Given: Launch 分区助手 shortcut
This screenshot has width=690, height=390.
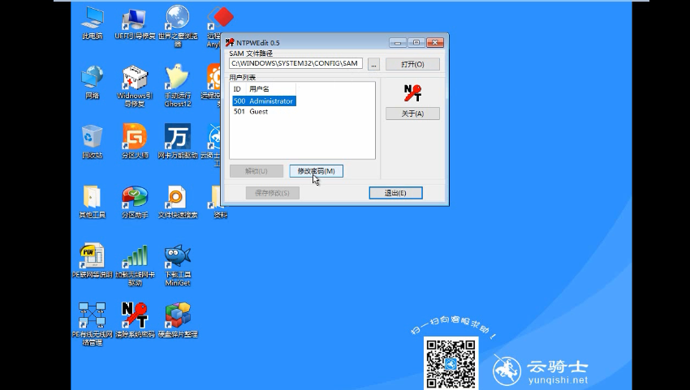Looking at the screenshot, I should (x=135, y=201).
